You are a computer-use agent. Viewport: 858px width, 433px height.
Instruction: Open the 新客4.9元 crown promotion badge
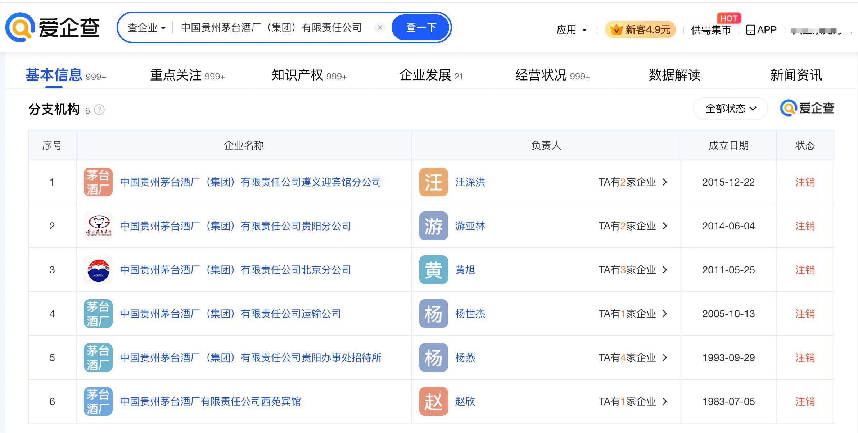point(640,29)
